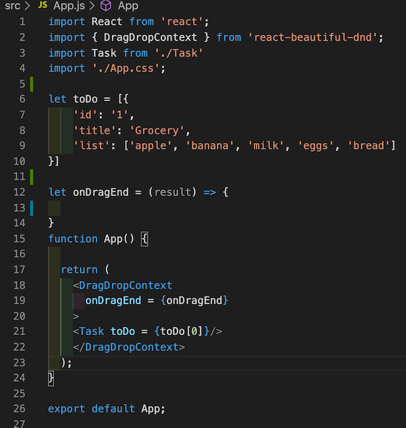Click highlighted closing brace on line 24
Viewport: 406px width, 428px height.
tap(51, 379)
